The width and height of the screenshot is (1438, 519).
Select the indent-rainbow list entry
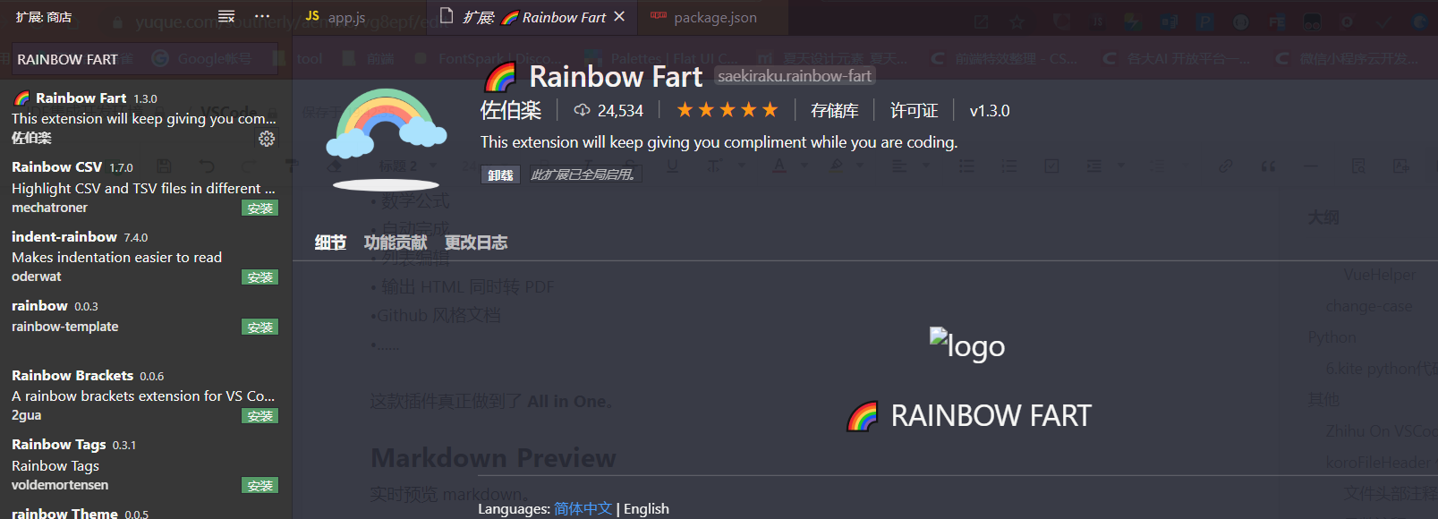coord(146,257)
